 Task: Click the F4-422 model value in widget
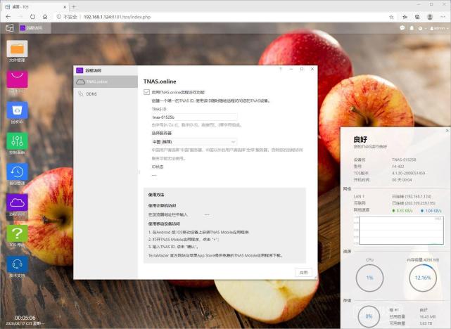398,167
